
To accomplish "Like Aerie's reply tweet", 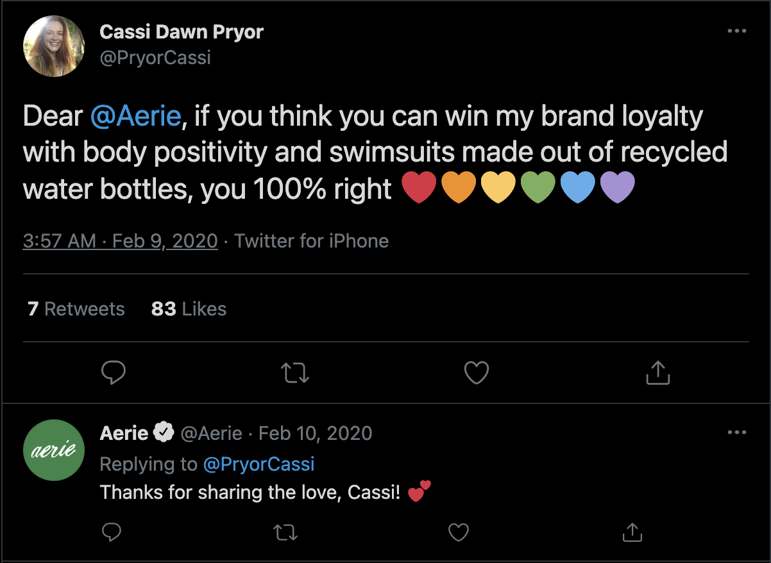I will coord(458,532).
